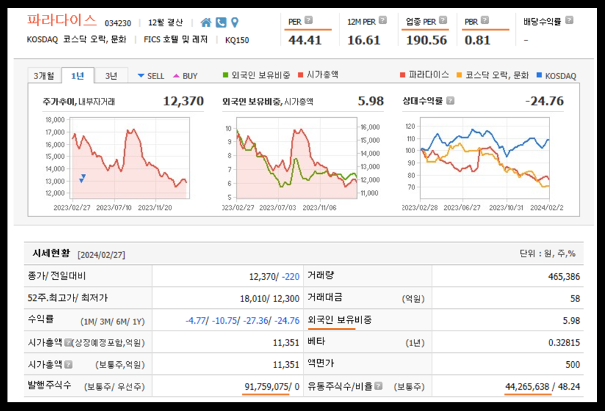Screen dimensions: 605x411
Task: Select the 1년 period tab
Action: pos(77,75)
